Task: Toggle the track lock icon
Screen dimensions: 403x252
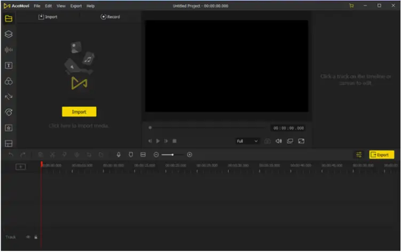Action: [36, 238]
